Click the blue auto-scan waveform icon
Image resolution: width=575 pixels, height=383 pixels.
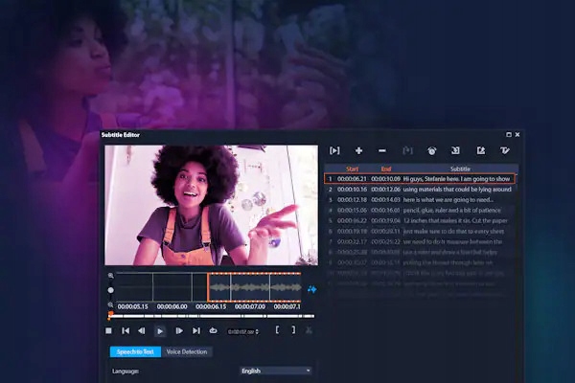pos(311,289)
